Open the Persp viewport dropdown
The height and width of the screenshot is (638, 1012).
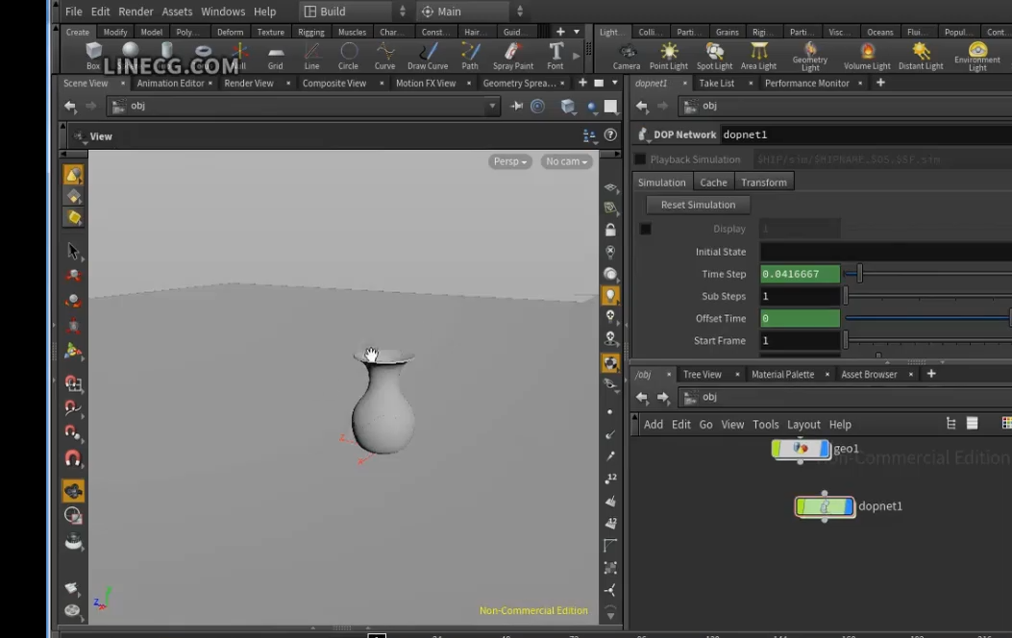[510, 161]
